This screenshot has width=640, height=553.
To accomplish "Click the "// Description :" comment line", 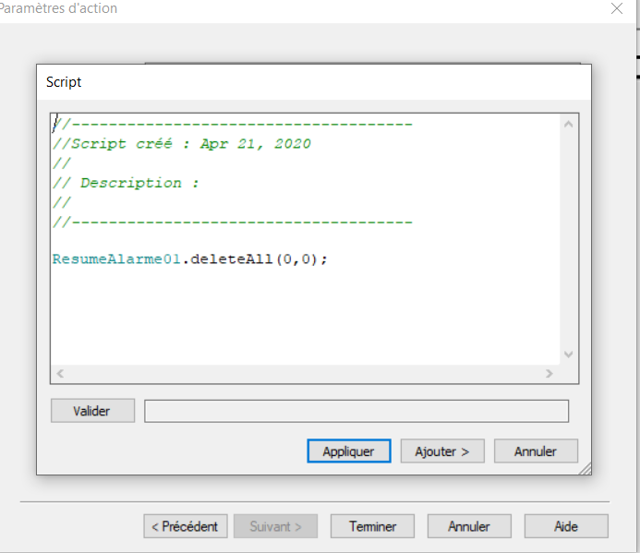I will [x=127, y=183].
